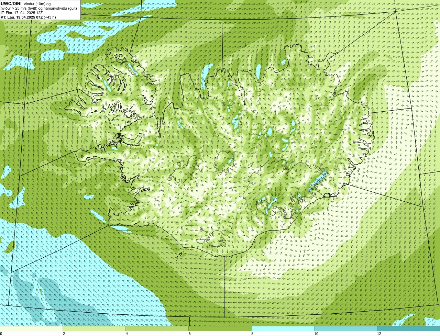Click the "8" label on the color scale
Viewport: 440px width, 336px height.
click(252, 334)
